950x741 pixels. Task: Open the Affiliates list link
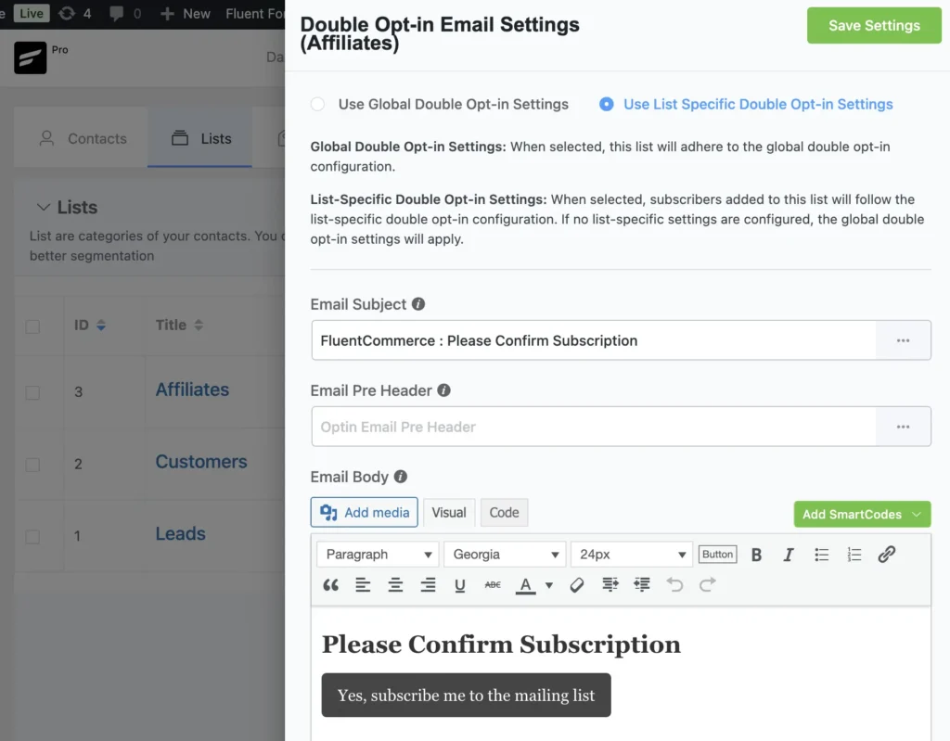click(192, 390)
